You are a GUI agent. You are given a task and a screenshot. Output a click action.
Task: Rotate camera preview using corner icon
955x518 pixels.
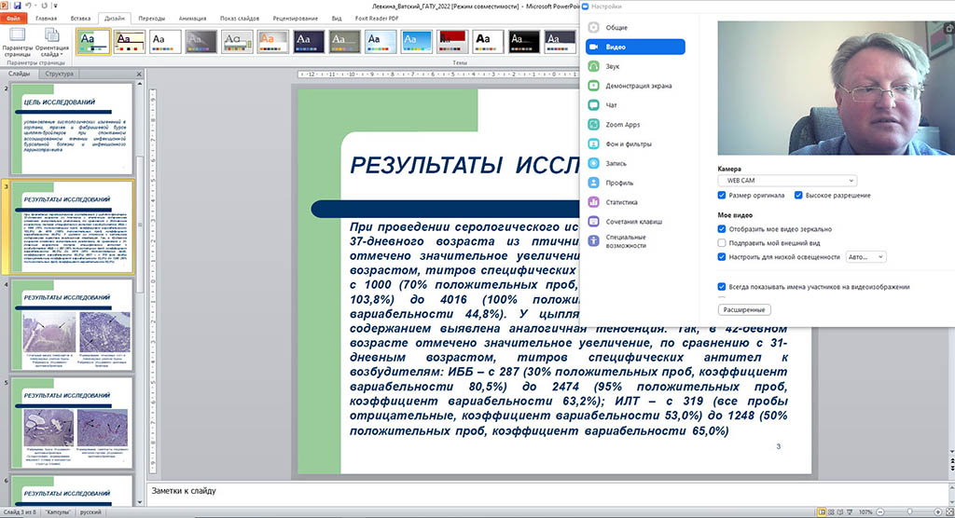click(x=948, y=27)
